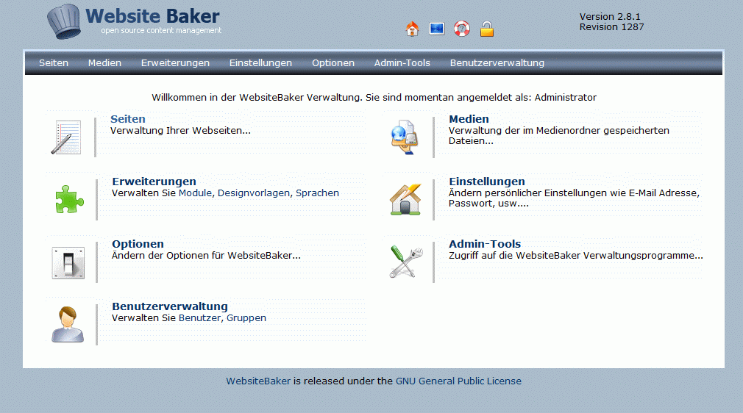This screenshot has width=743, height=413.
Task: Open the view website monitor icon
Action: tap(437, 29)
